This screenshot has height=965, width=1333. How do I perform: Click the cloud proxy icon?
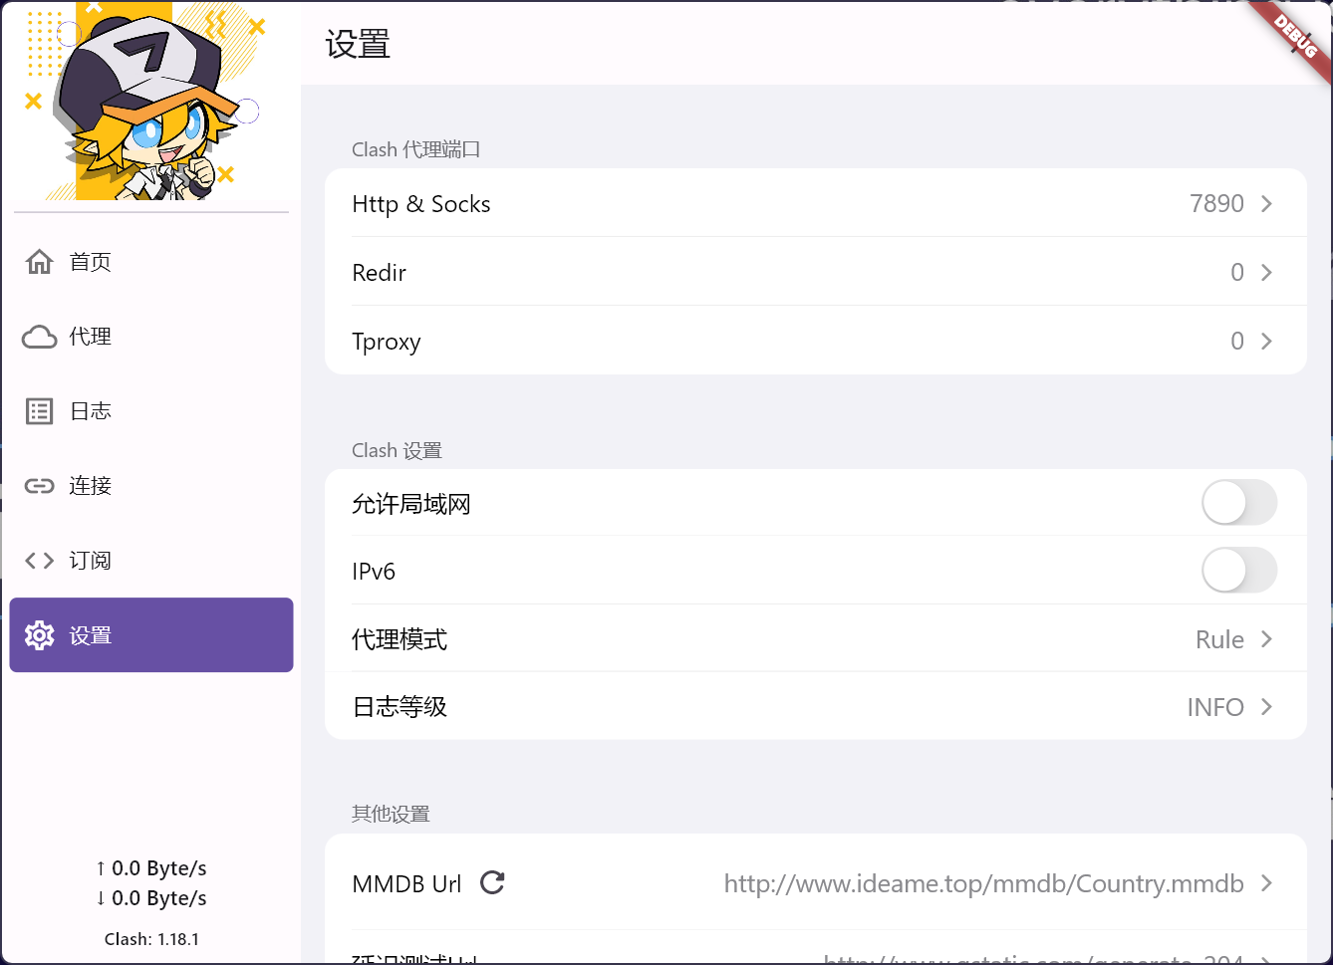pyautogui.click(x=40, y=337)
